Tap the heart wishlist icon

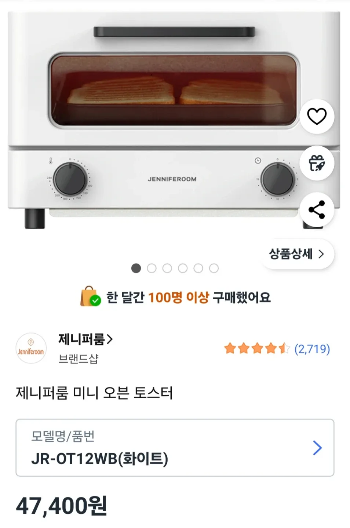coord(317,117)
